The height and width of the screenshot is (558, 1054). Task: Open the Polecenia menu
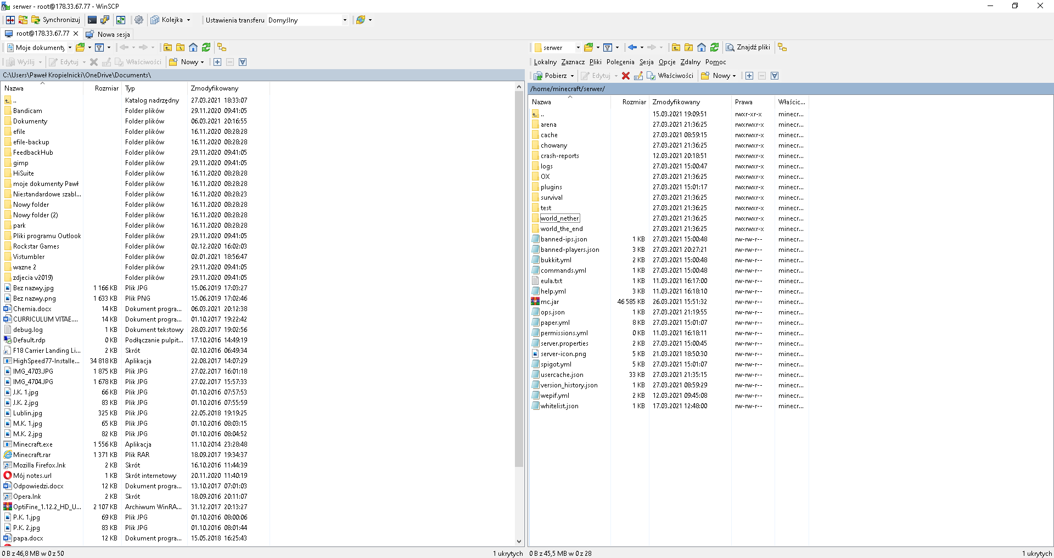point(620,62)
